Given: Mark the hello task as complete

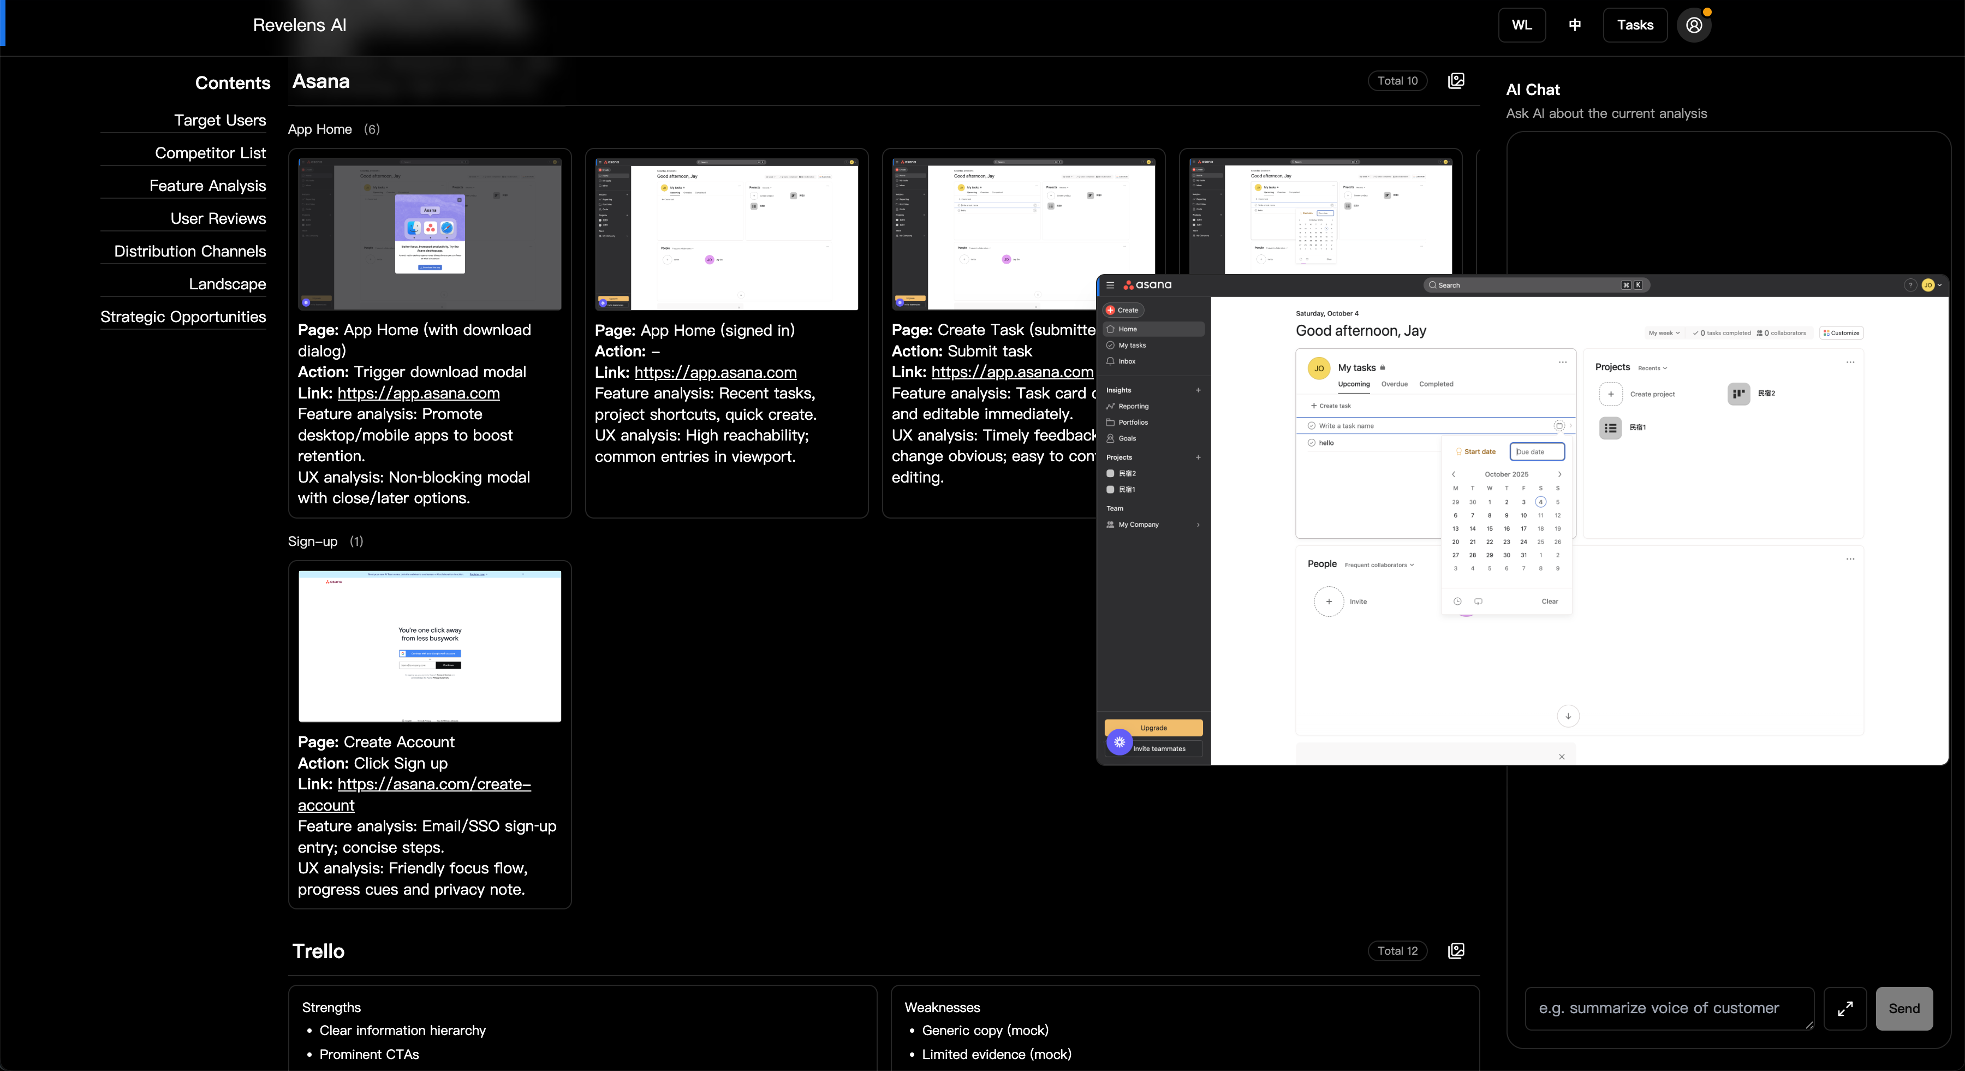Looking at the screenshot, I should pyautogui.click(x=1312, y=443).
